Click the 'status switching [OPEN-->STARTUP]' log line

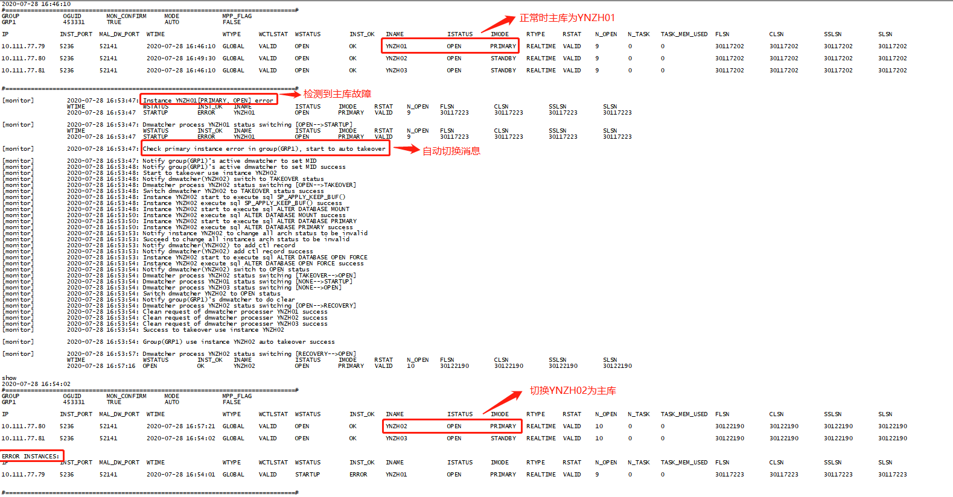pyautogui.click(x=247, y=125)
